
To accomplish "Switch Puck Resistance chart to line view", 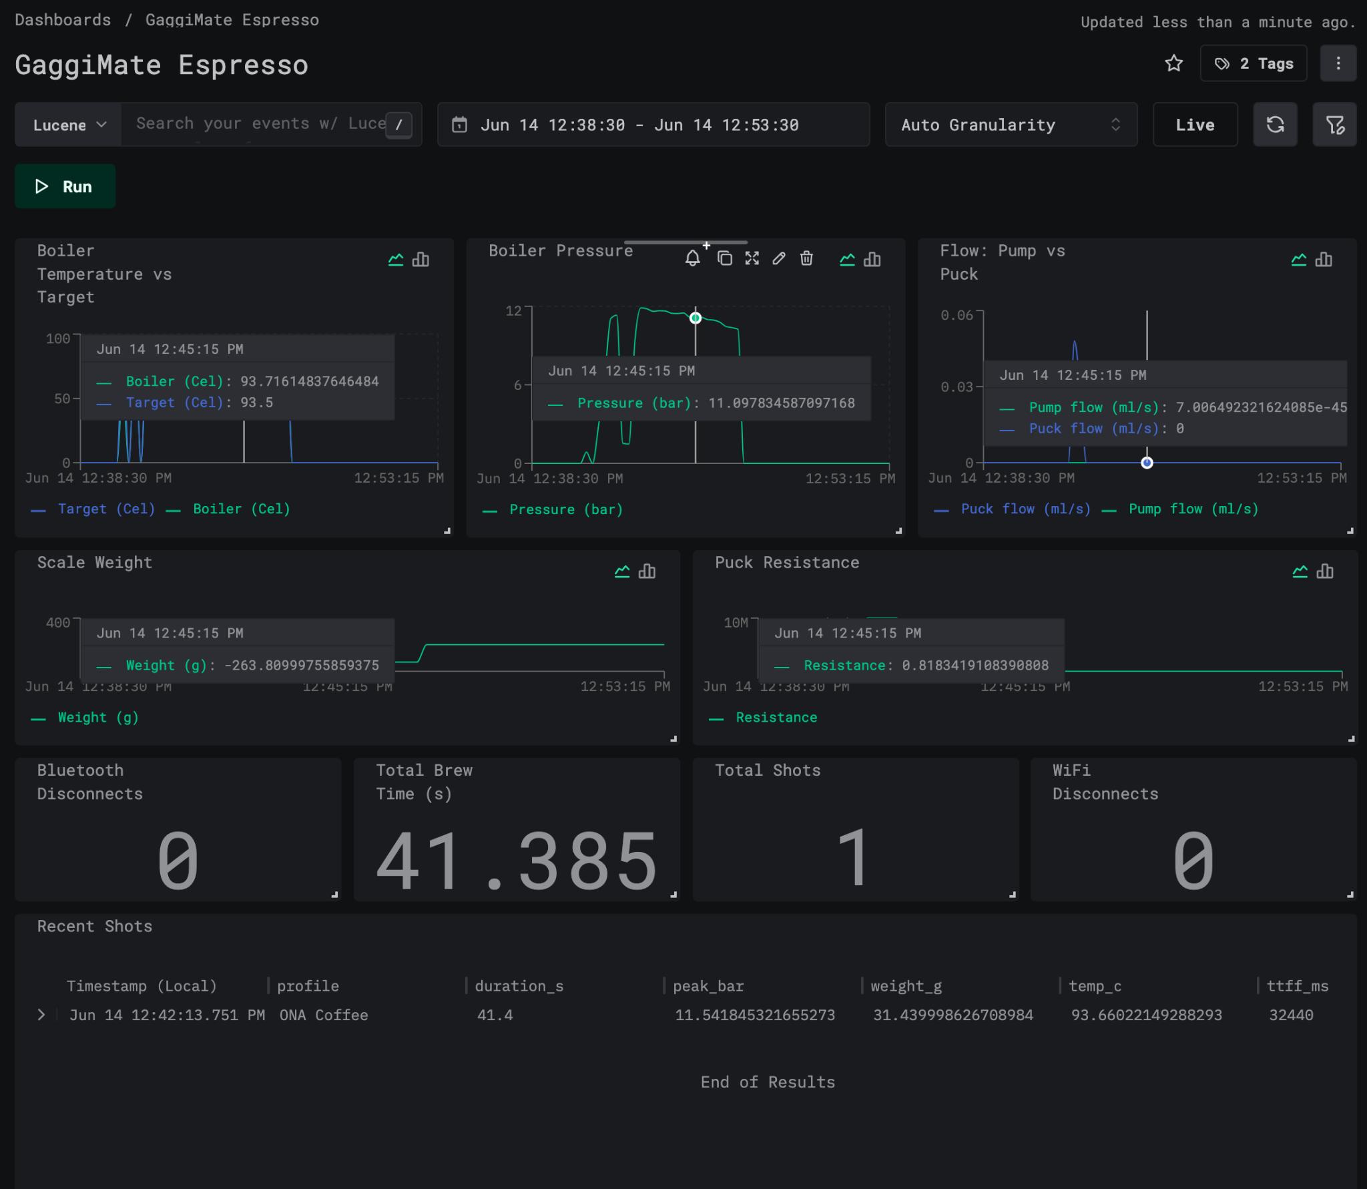I will coord(1300,571).
